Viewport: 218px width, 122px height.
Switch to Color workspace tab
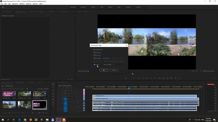click(x=102, y=7)
